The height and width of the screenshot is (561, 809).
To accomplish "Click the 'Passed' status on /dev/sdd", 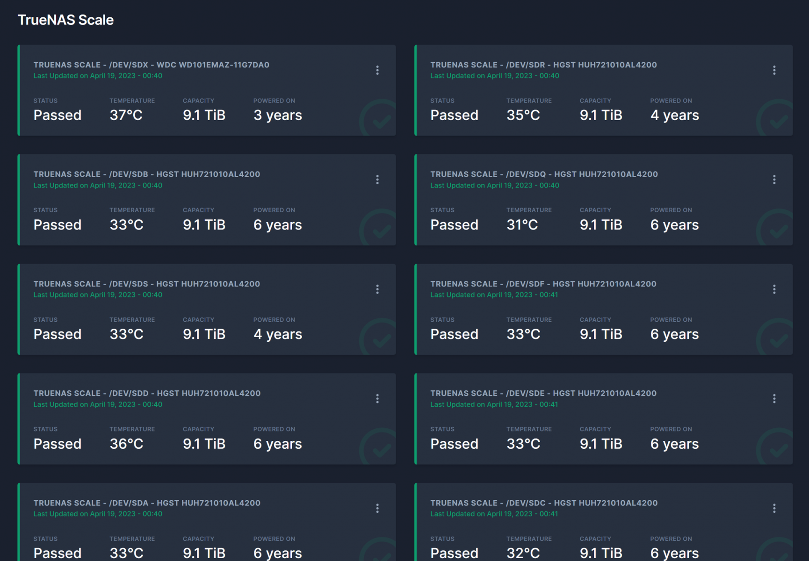I will click(58, 444).
